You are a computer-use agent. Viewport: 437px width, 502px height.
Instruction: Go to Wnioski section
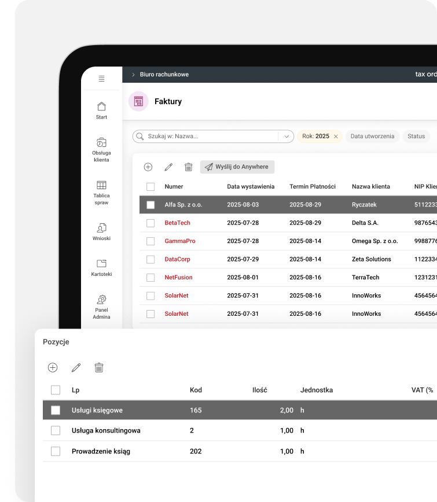coord(101,228)
